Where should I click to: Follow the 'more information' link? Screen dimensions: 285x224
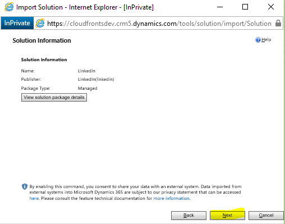[171, 198]
